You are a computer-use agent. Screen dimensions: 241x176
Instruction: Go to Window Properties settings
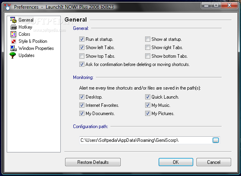36,48
